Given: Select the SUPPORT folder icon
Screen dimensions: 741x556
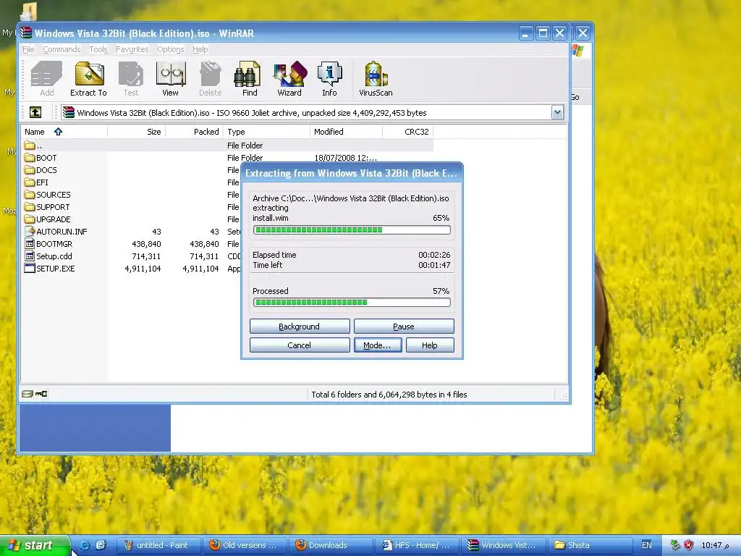Looking at the screenshot, I should point(30,206).
